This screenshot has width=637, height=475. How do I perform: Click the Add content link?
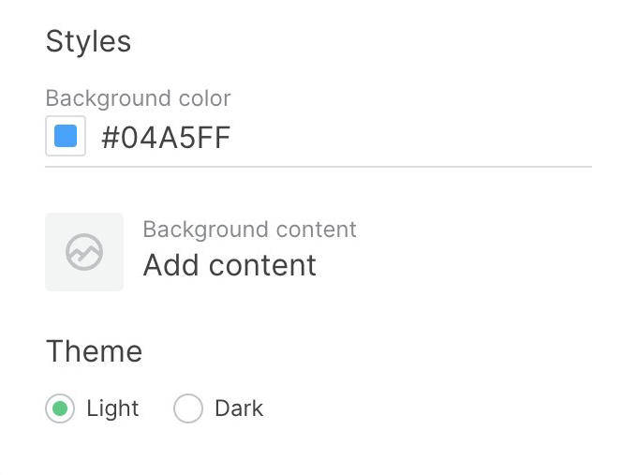[230, 265]
